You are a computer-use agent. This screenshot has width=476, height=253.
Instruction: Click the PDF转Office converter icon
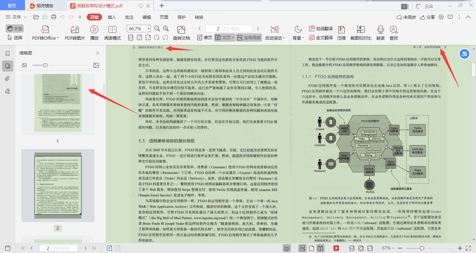(x=45, y=30)
